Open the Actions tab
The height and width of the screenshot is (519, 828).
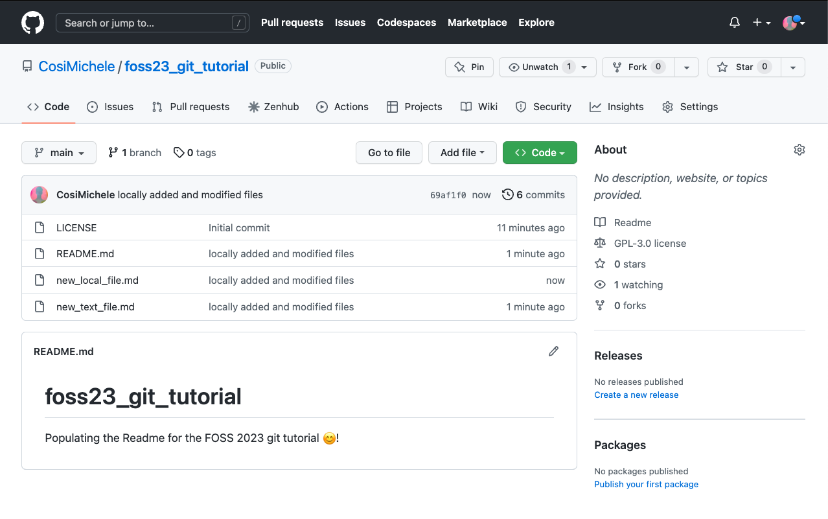342,107
